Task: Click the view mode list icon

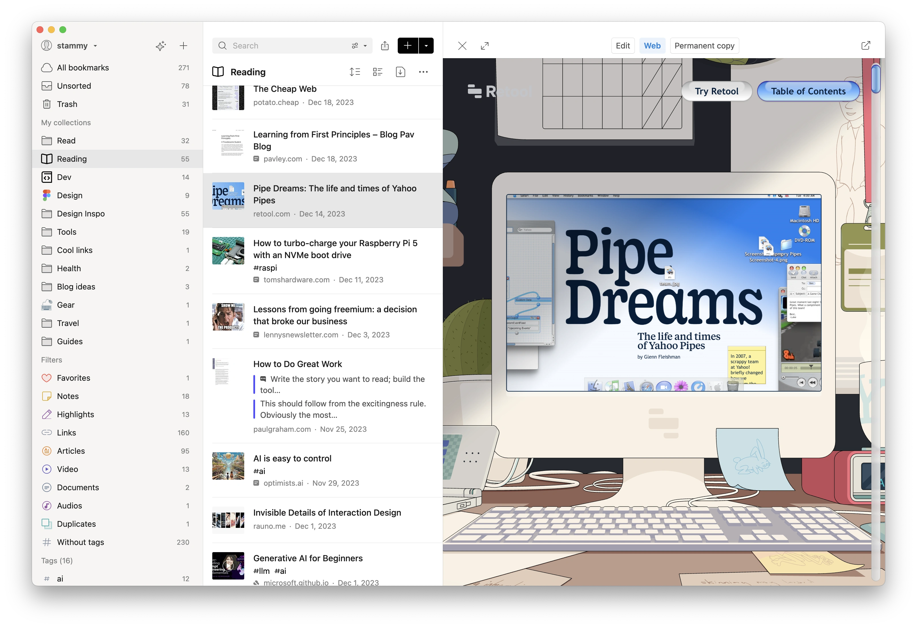Action: pyautogui.click(x=377, y=72)
